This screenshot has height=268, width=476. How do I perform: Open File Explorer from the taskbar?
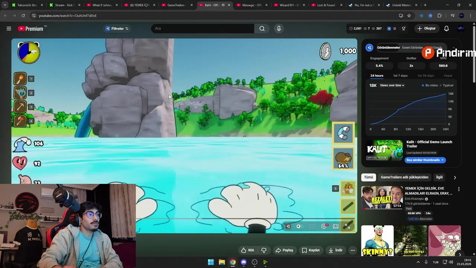(x=222, y=262)
